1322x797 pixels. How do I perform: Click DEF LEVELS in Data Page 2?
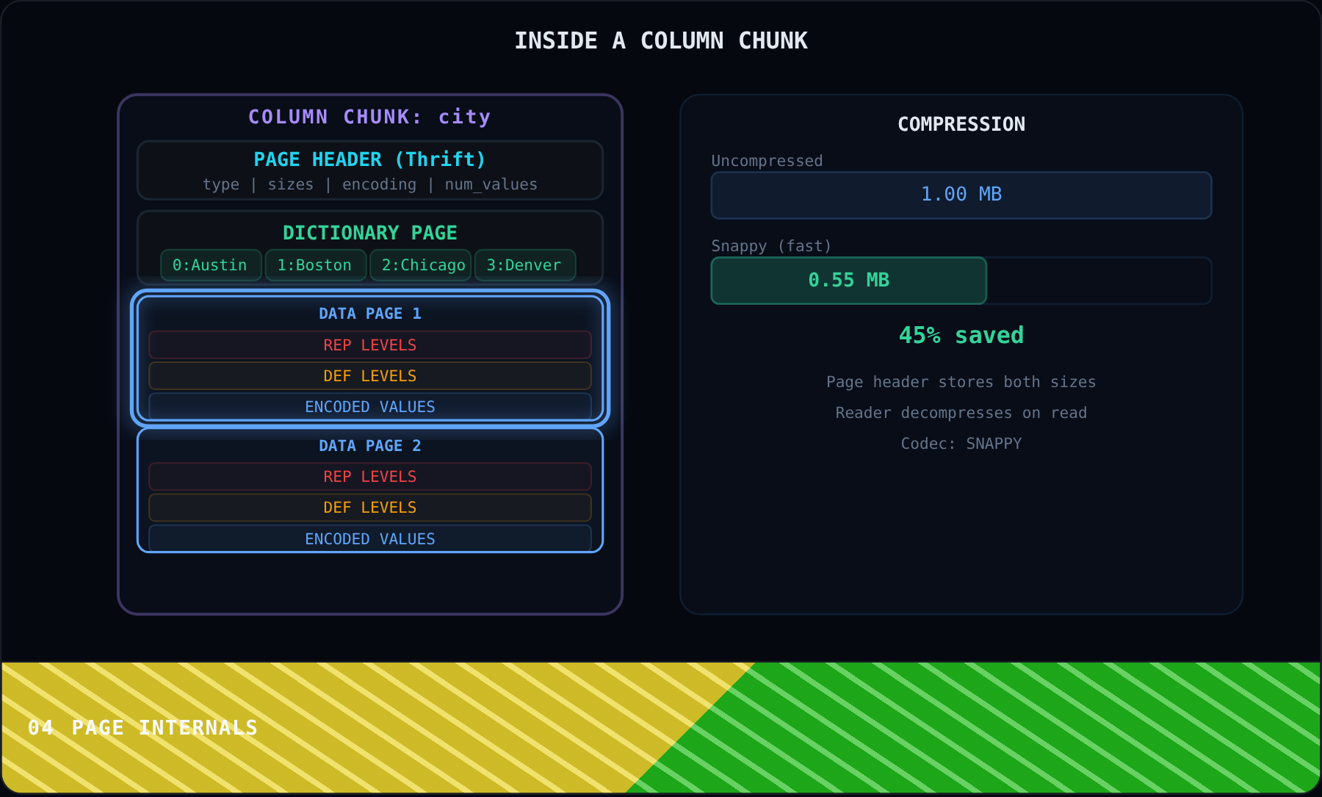pos(370,508)
